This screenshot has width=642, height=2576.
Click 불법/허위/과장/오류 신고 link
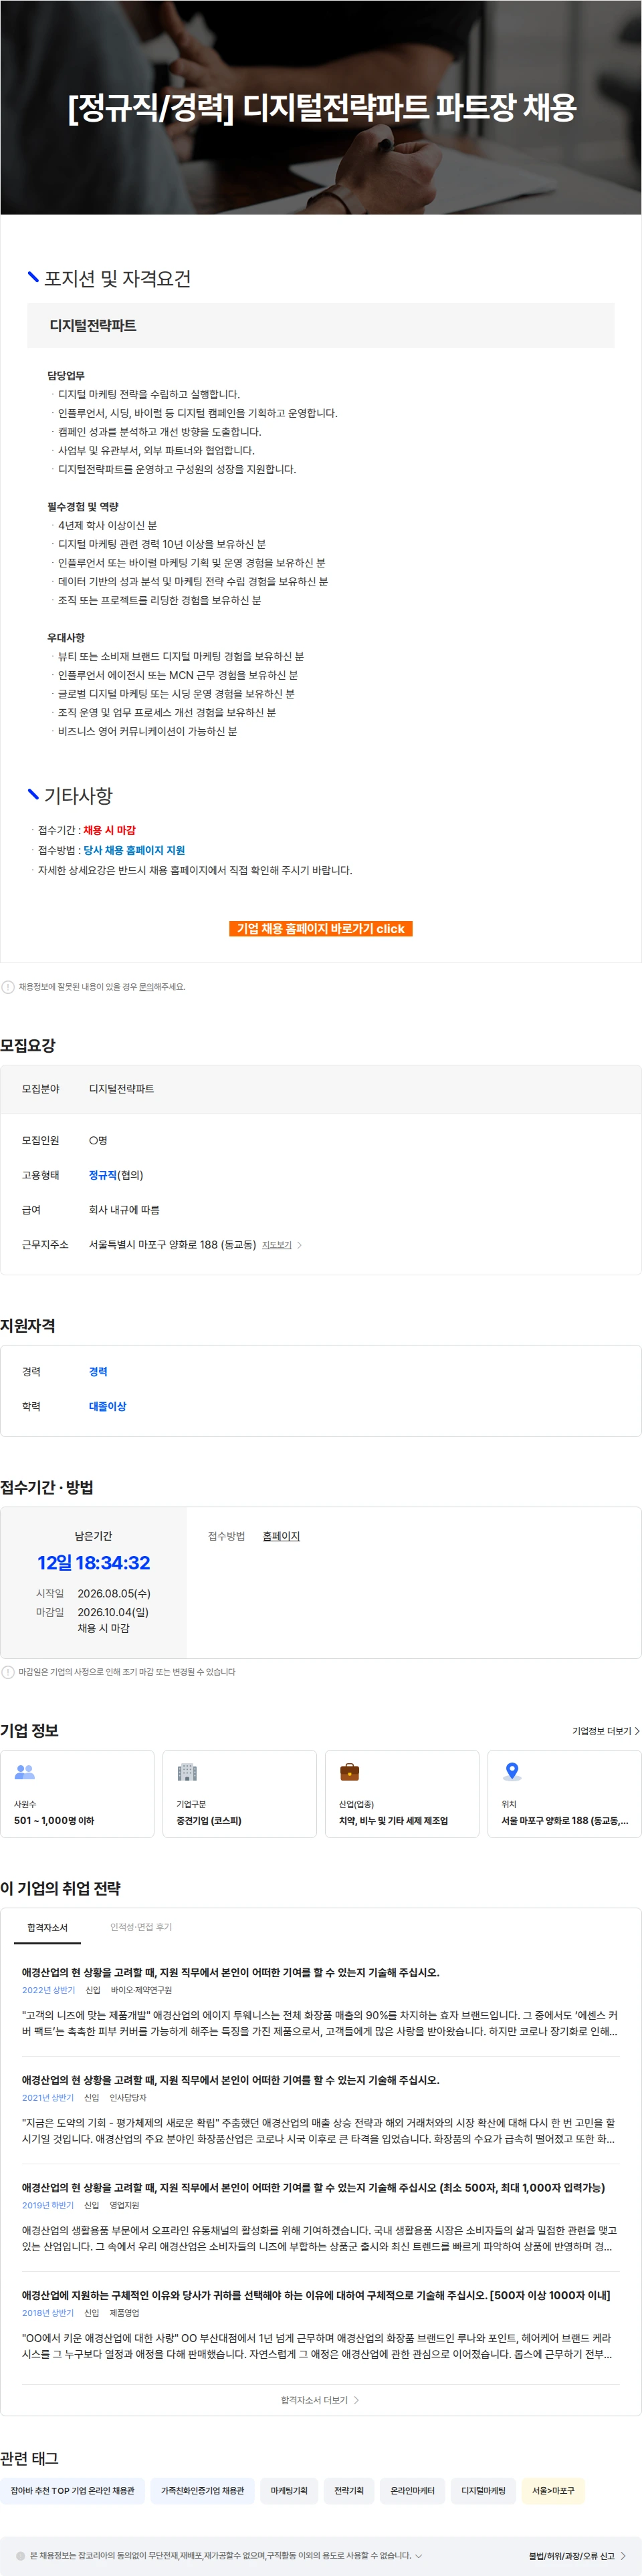(x=577, y=2556)
